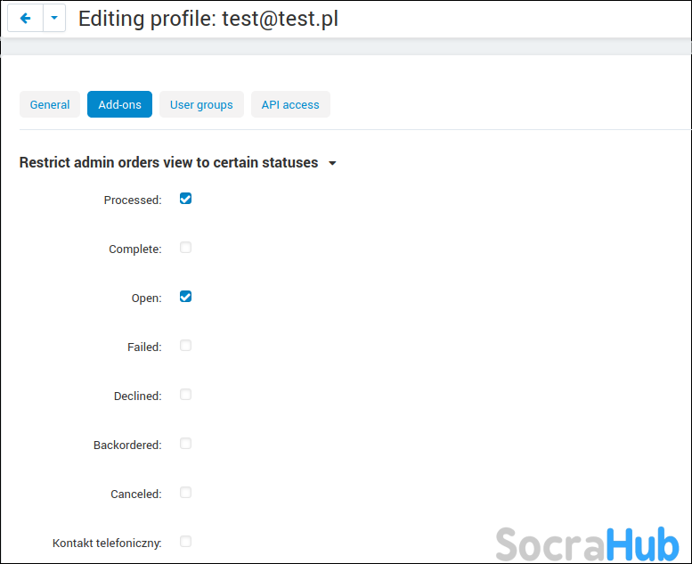The width and height of the screenshot is (692, 564).
Task: Go to the API access tab
Action: tap(290, 104)
